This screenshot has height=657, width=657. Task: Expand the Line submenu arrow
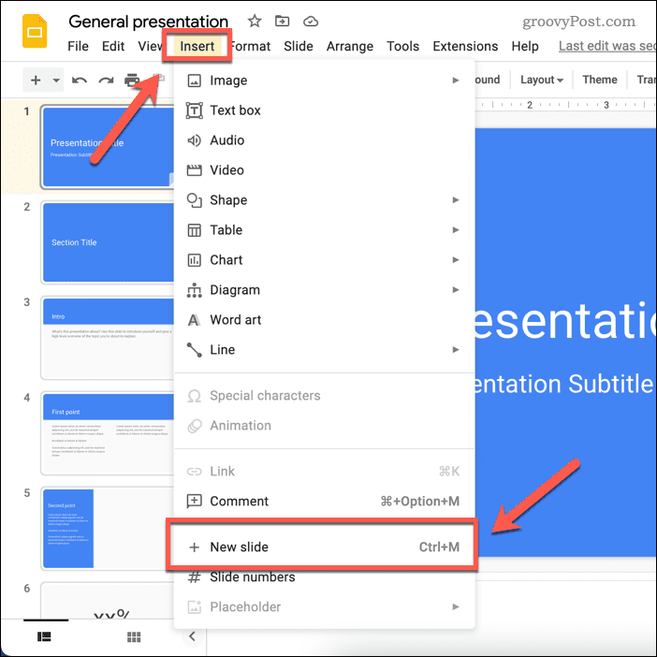[456, 350]
